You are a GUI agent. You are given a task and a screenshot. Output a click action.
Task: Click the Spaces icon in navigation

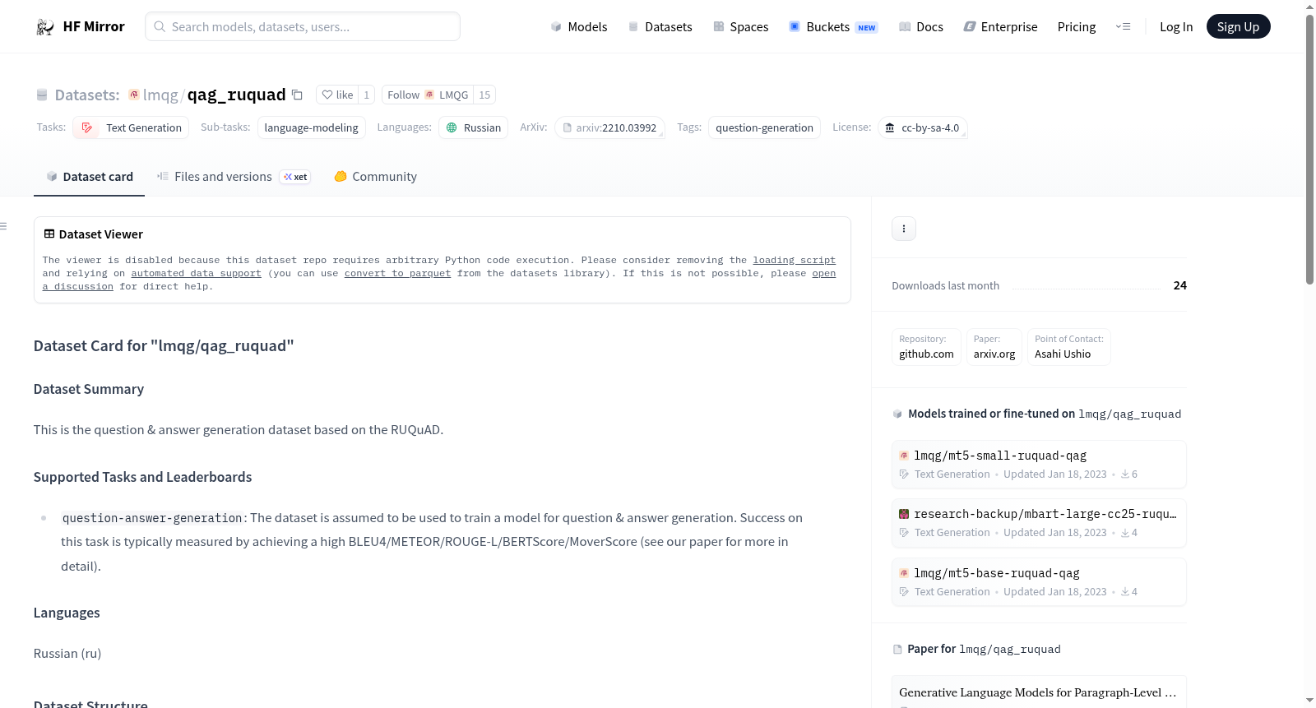[719, 27]
